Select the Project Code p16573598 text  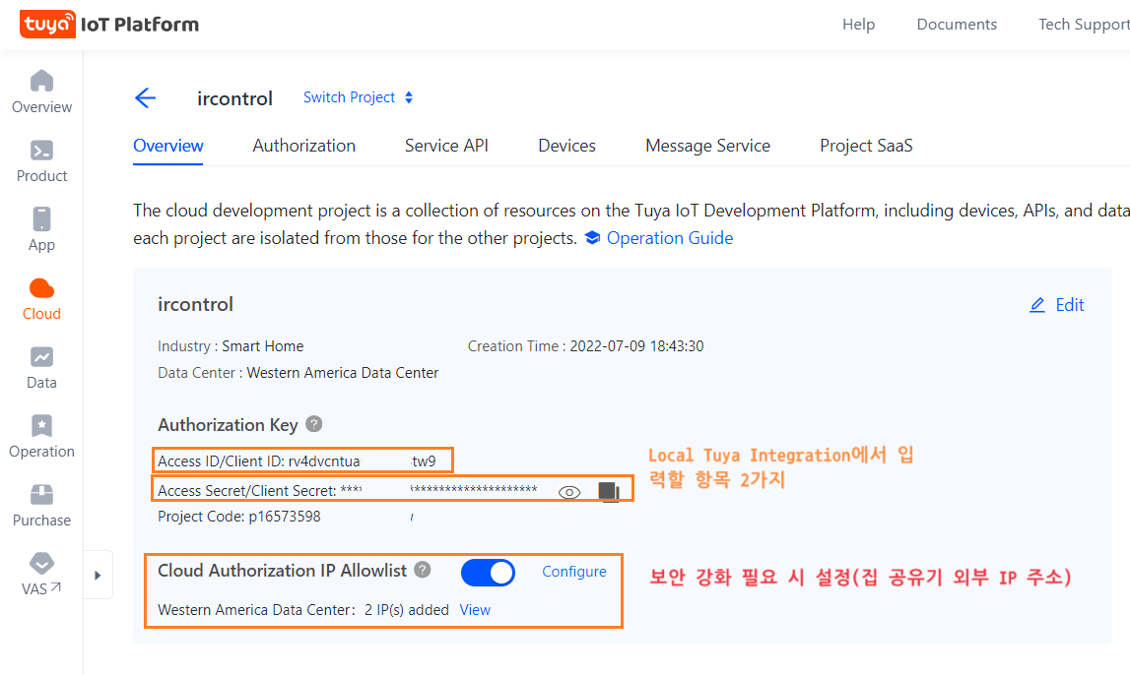[x=239, y=517]
